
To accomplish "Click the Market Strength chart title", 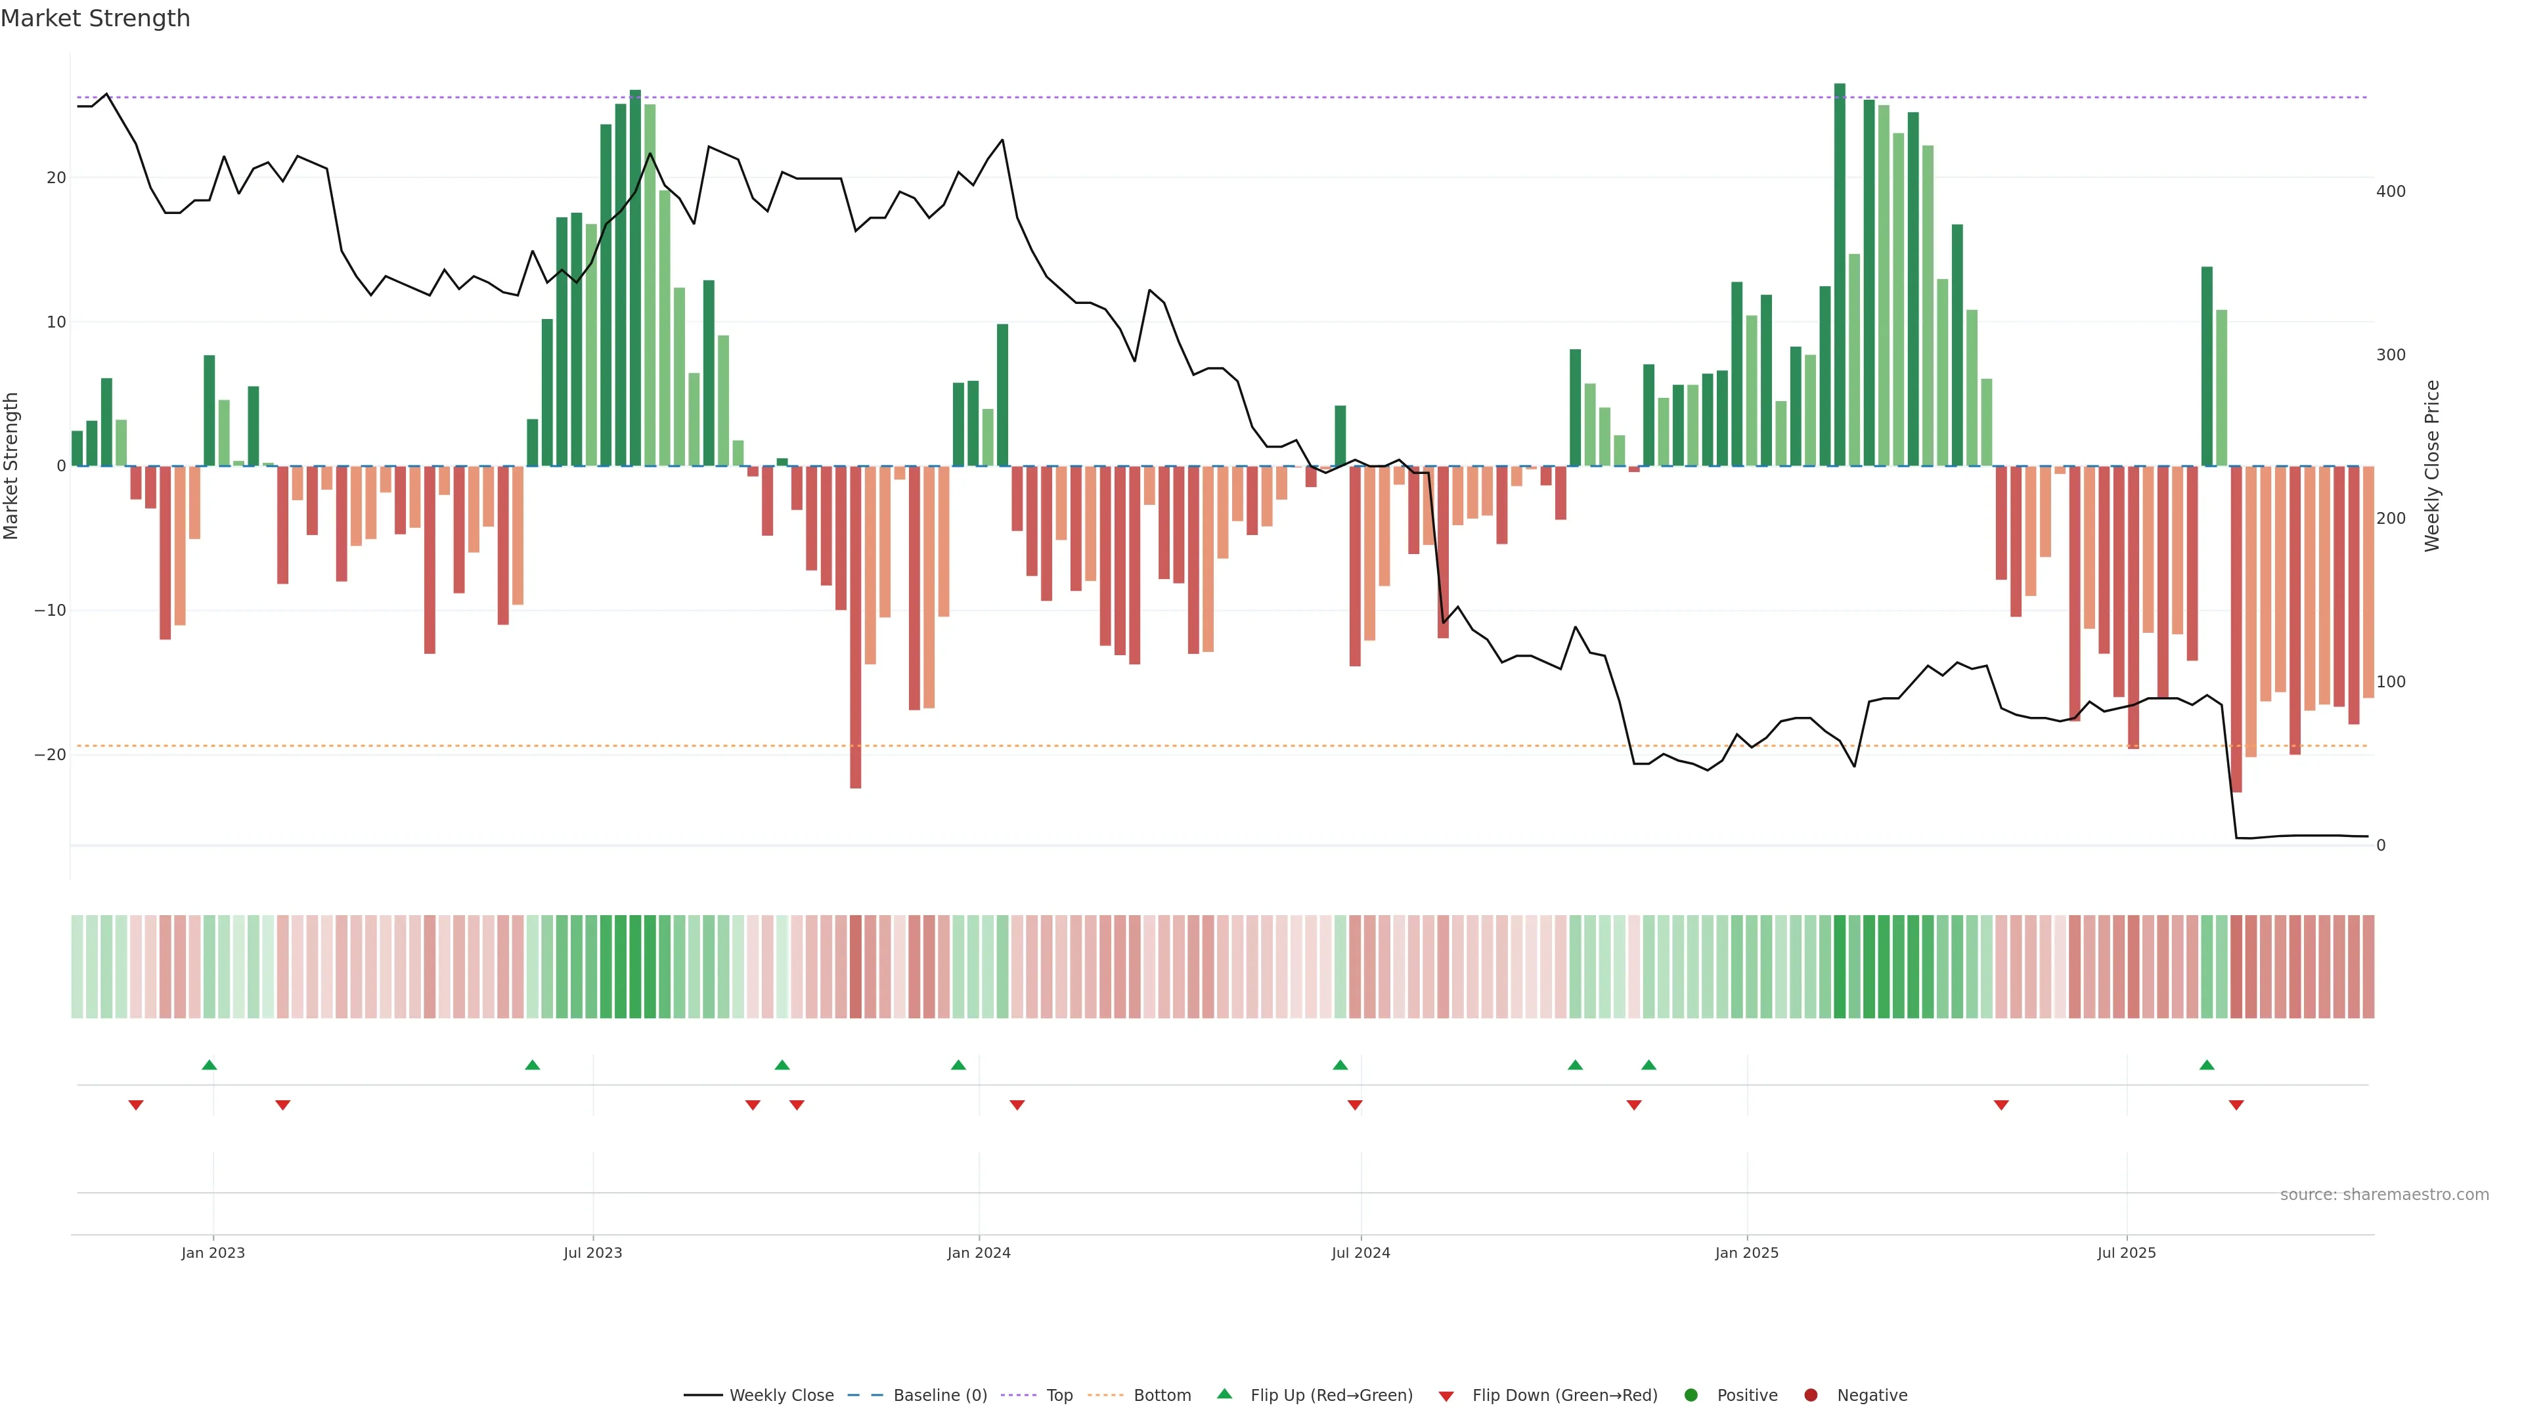I will point(95,18).
